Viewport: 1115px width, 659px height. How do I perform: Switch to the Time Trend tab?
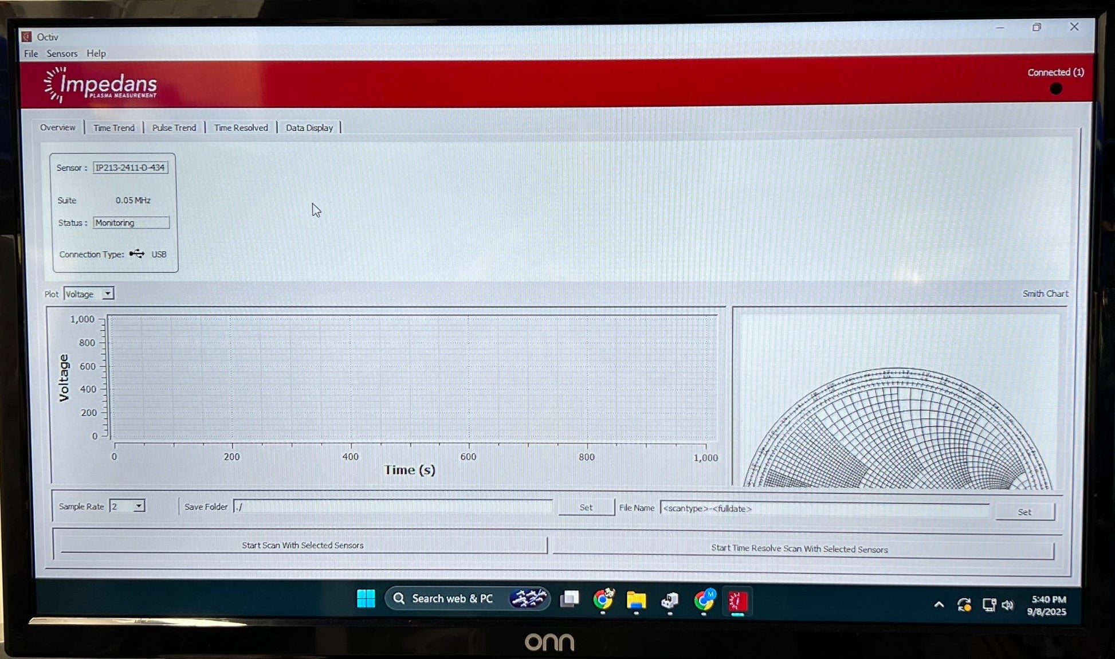coord(114,128)
